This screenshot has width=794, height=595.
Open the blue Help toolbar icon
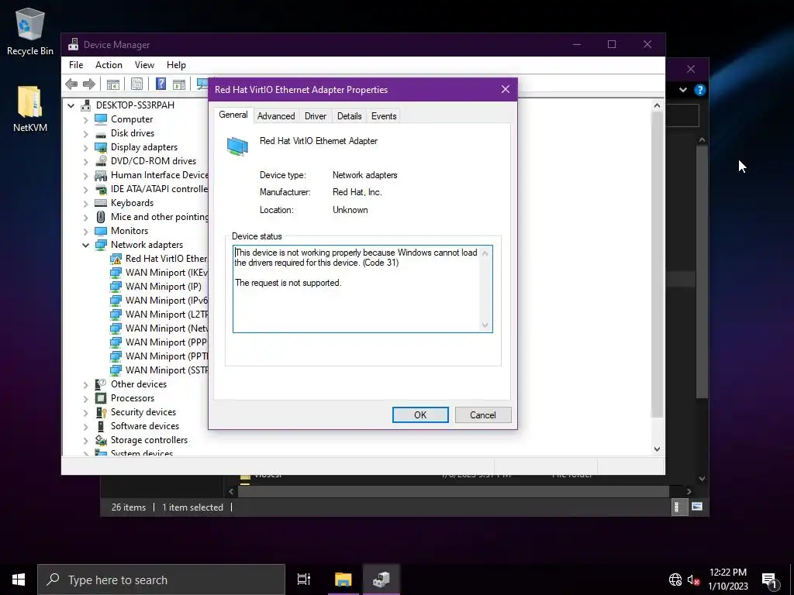point(161,84)
